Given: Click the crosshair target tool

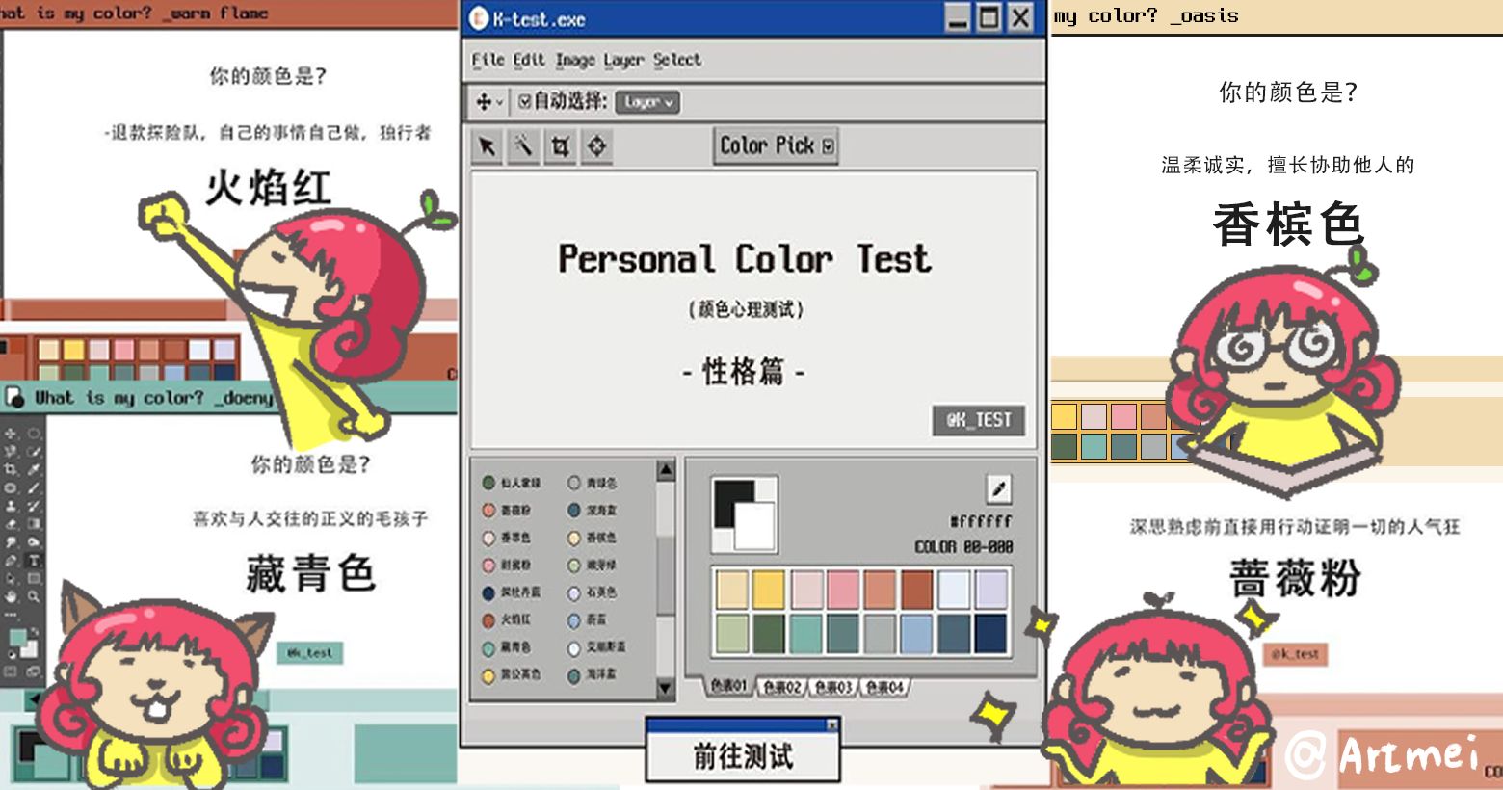Looking at the screenshot, I should 597,146.
